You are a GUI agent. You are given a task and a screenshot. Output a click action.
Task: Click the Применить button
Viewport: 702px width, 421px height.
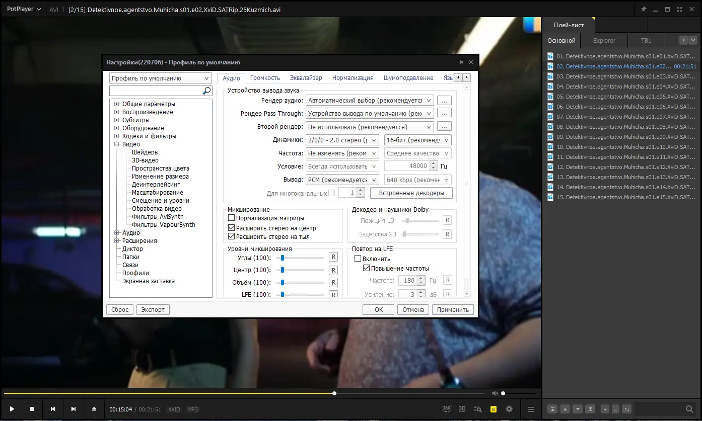[x=453, y=310]
